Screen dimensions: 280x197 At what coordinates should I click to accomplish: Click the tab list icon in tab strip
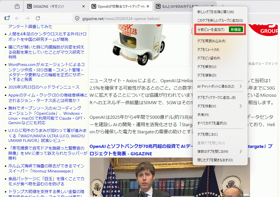17,6
